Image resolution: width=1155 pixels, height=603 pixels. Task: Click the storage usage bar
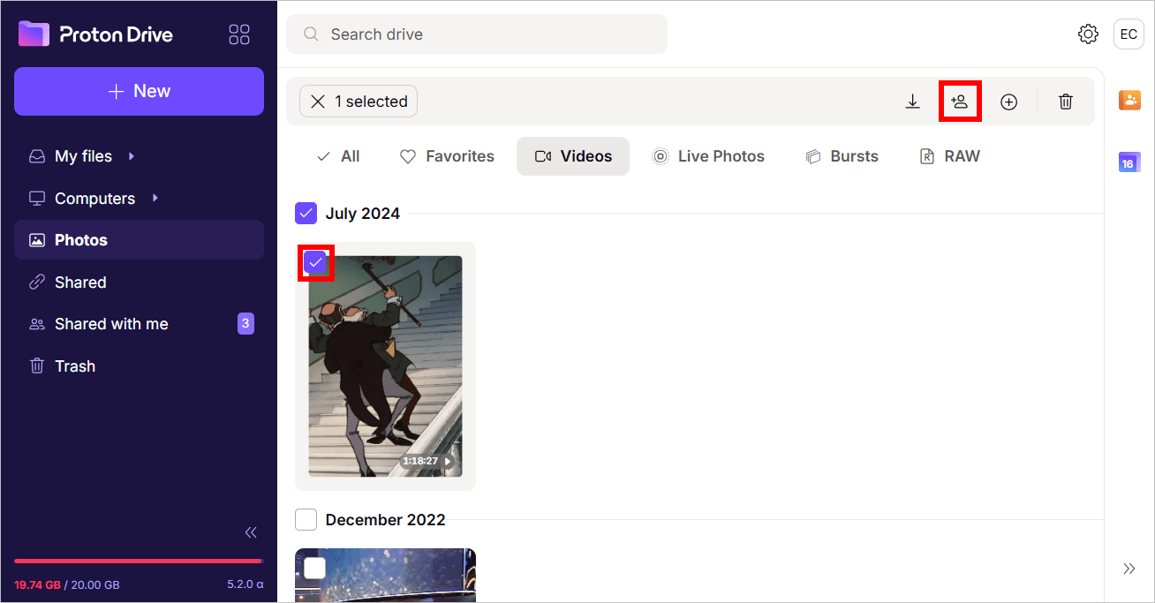click(x=139, y=561)
